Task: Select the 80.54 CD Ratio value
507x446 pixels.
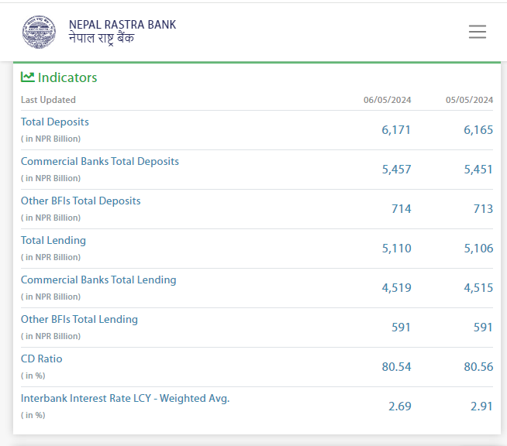Action: point(396,367)
